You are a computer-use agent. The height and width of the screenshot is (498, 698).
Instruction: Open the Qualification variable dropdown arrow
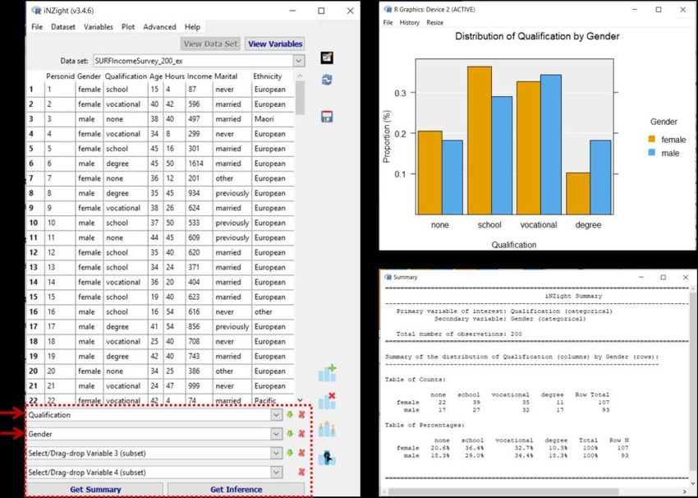[277, 415]
